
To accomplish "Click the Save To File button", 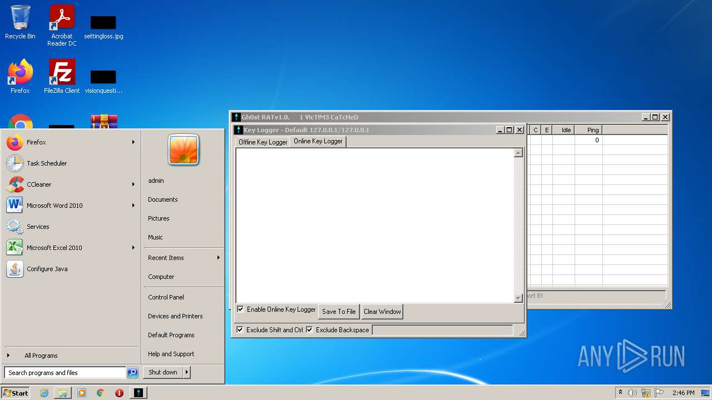I will click(x=339, y=312).
